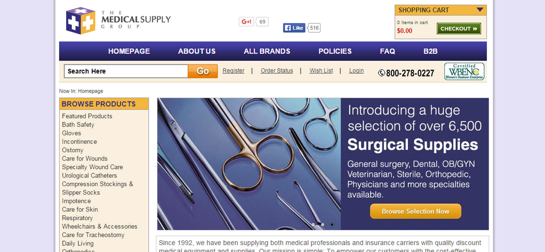Image resolution: width=545 pixels, height=252 pixels.
Task: Click the orange Go search button
Action: click(203, 71)
